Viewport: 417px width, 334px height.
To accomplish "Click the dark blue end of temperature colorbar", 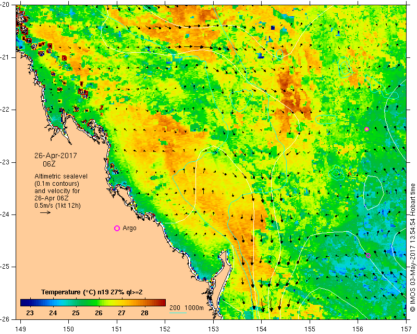I will tap(24, 303).
